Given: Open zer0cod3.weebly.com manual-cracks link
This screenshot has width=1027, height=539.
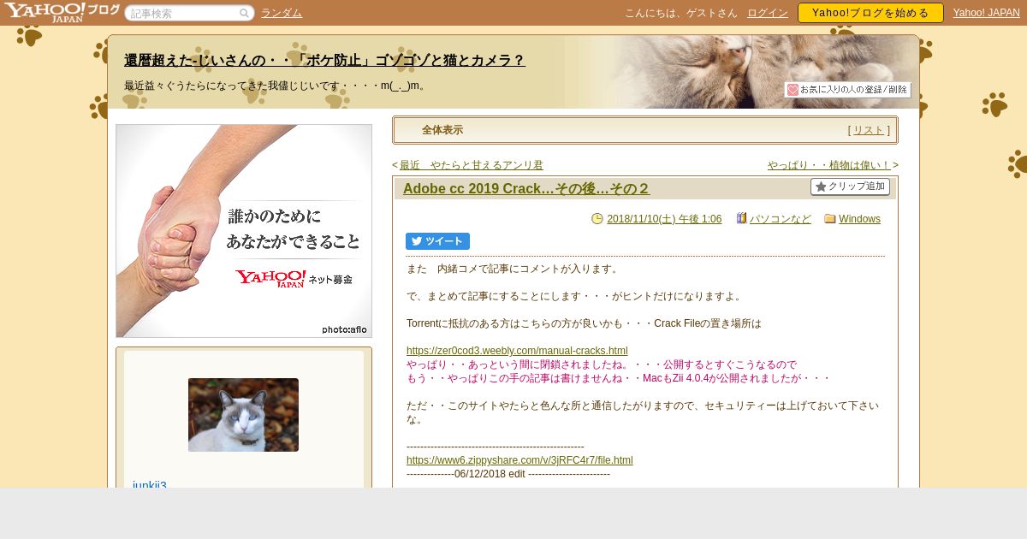Looking at the screenshot, I should point(517,351).
